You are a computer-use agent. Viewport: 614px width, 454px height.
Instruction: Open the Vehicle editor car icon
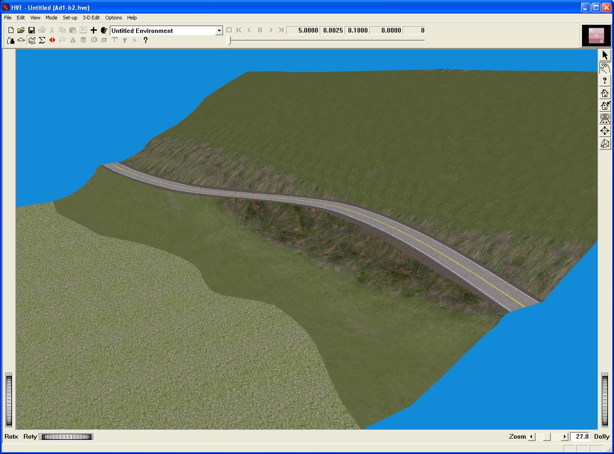click(x=21, y=40)
